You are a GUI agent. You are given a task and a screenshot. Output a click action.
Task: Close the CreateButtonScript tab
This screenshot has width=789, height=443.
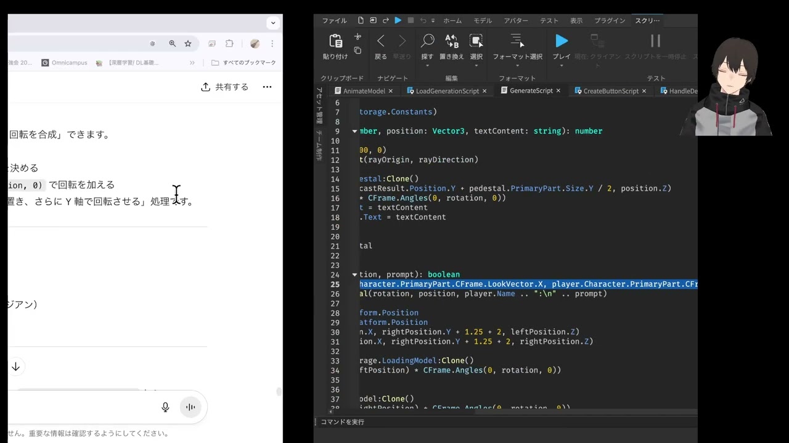coord(644,90)
